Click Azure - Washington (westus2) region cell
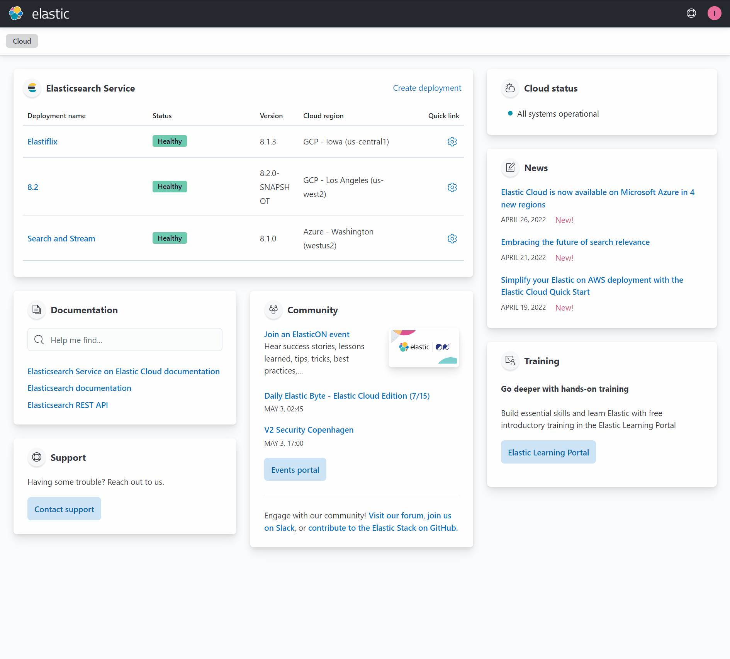 tap(338, 239)
